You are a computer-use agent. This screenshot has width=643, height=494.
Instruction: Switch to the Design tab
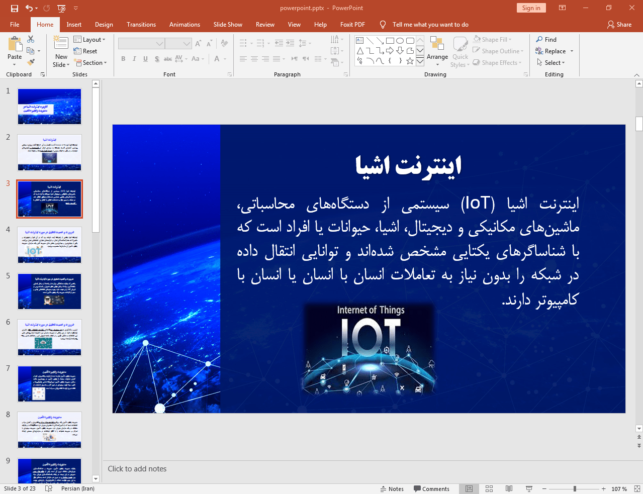[x=104, y=25]
